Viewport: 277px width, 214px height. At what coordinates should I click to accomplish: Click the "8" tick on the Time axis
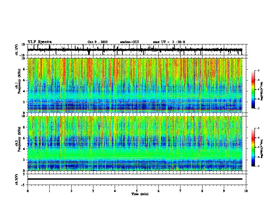202,191
